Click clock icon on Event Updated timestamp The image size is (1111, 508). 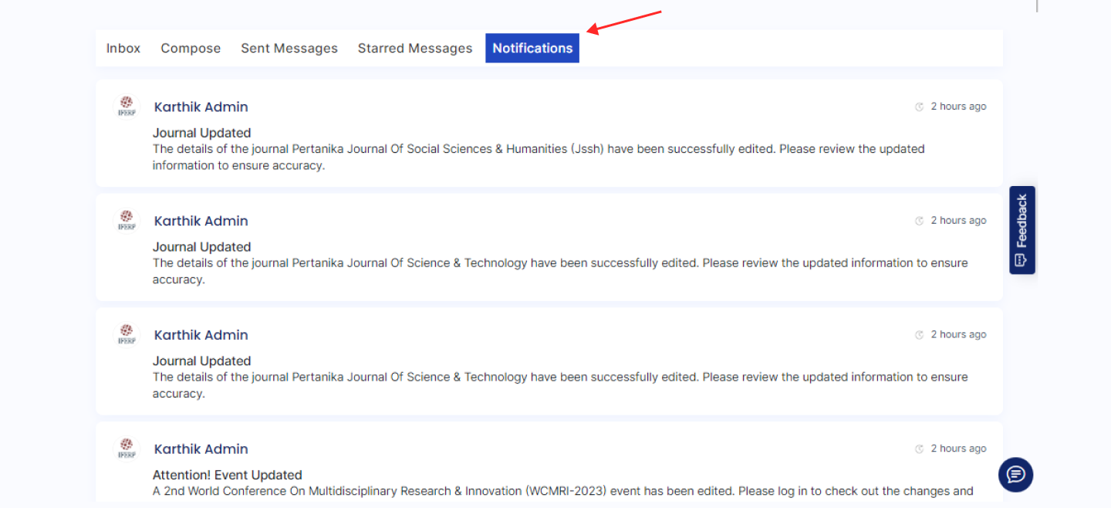919,449
